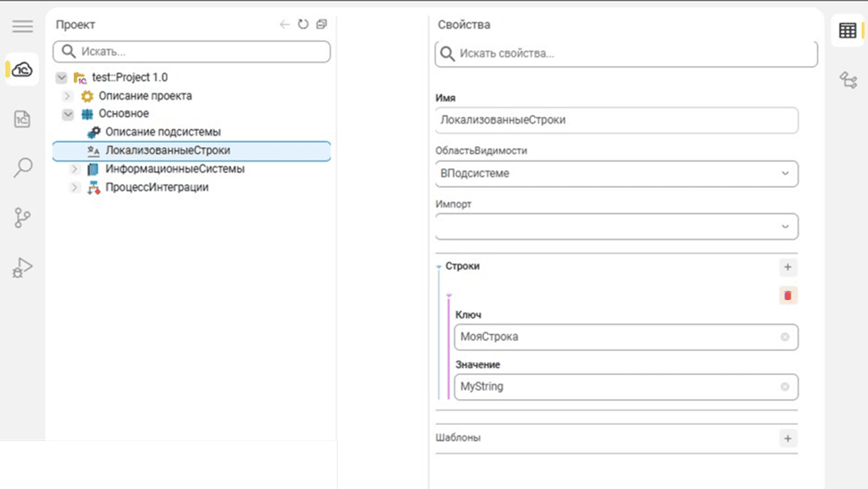
Task: Expand the ИнформационныеСистемы node
Action: pos(76,169)
